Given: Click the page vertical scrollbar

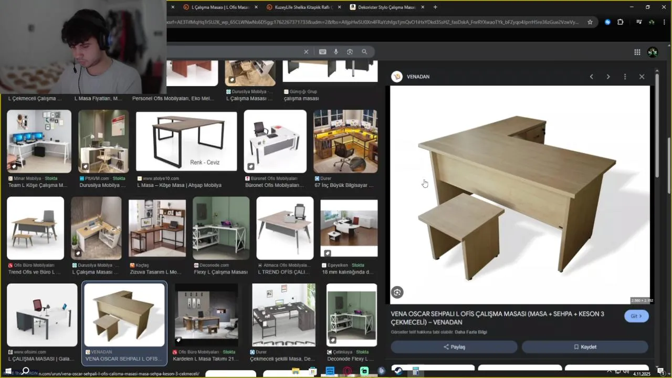Looking at the screenshot, I should click(x=669, y=165).
